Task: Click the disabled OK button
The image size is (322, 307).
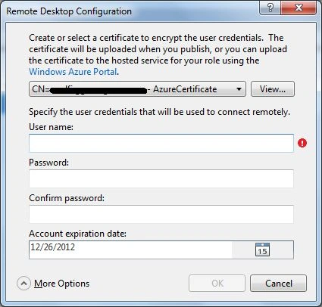Action: coord(217,283)
